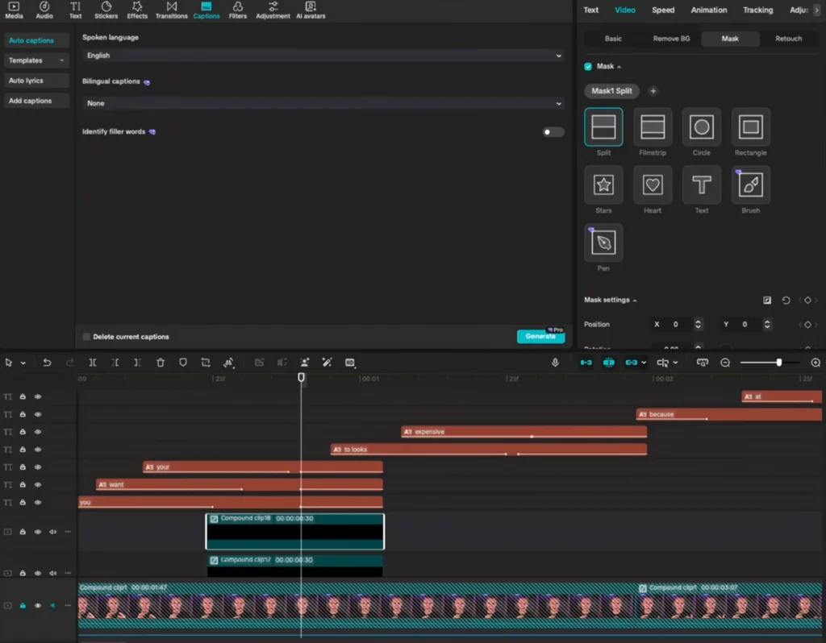
Task: Choose the Stars mask shape
Action: [x=603, y=185]
